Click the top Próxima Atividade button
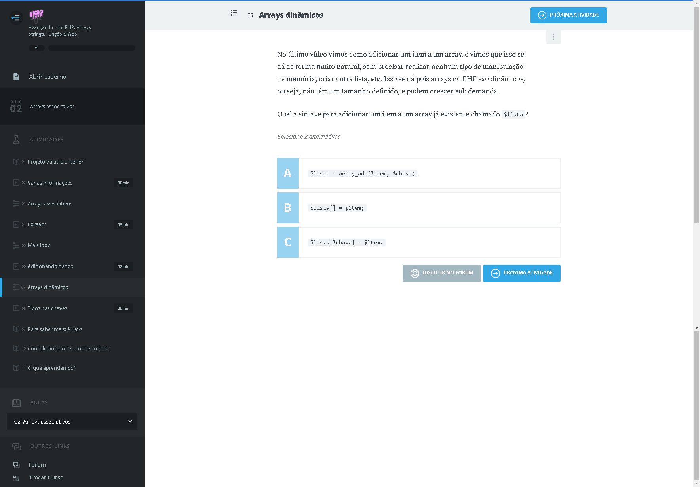The image size is (700, 487). pyautogui.click(x=568, y=15)
